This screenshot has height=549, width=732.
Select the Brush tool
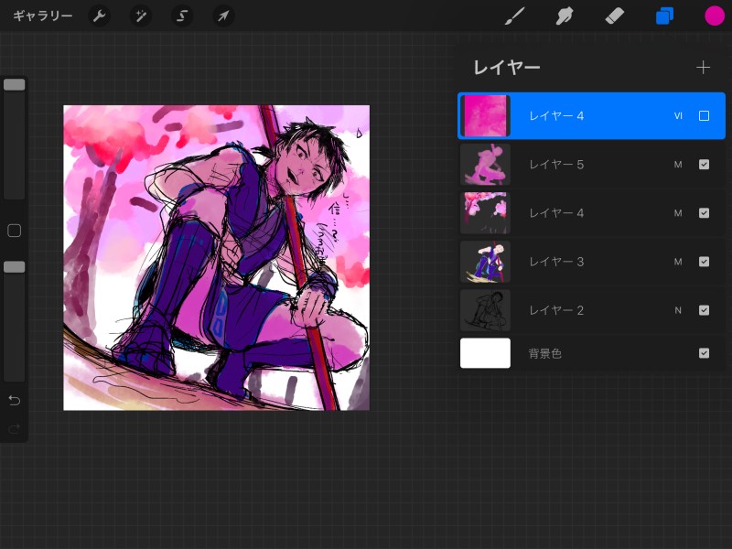point(515,16)
